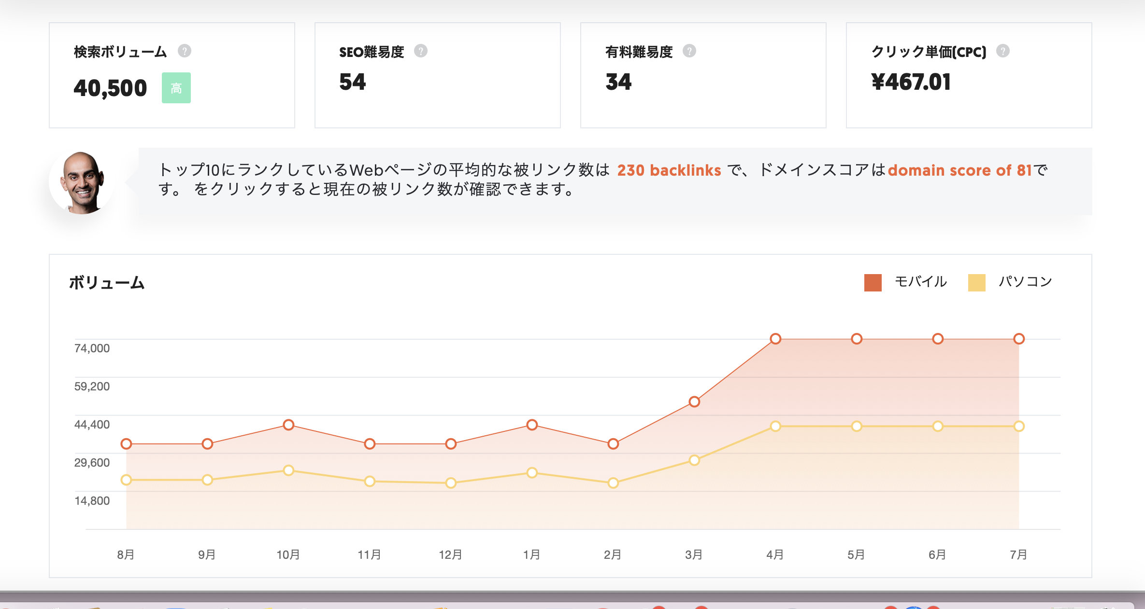Click the パソコン legend label

pos(1025,281)
